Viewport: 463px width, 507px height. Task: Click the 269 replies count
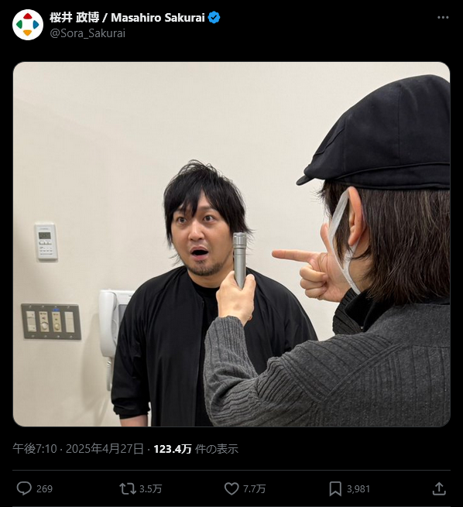(44, 488)
